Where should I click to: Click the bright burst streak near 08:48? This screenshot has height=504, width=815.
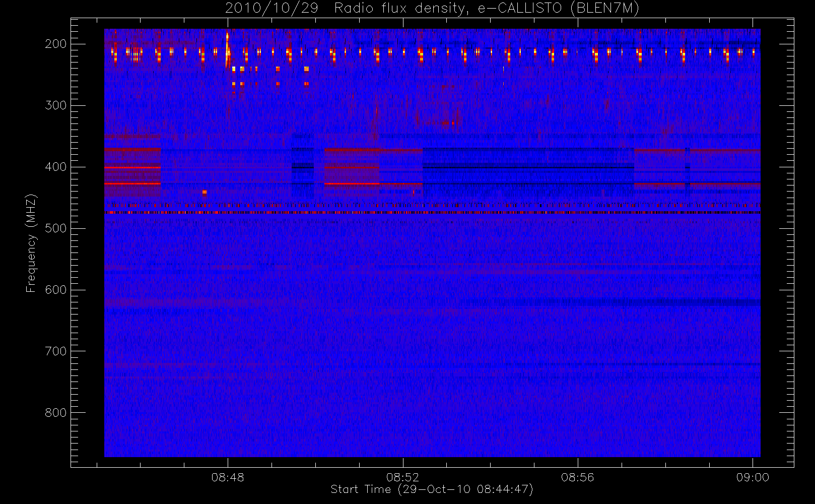(x=228, y=50)
